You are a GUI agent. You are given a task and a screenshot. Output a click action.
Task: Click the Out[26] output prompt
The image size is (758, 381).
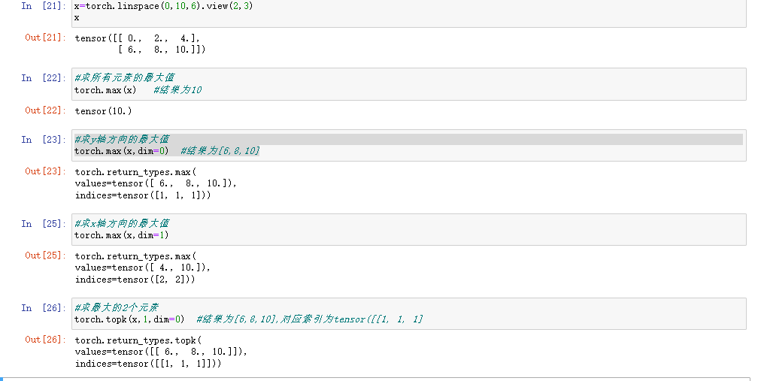tap(45, 340)
